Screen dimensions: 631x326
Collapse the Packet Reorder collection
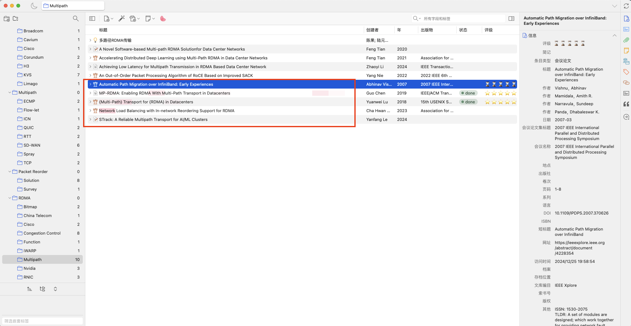(10, 171)
